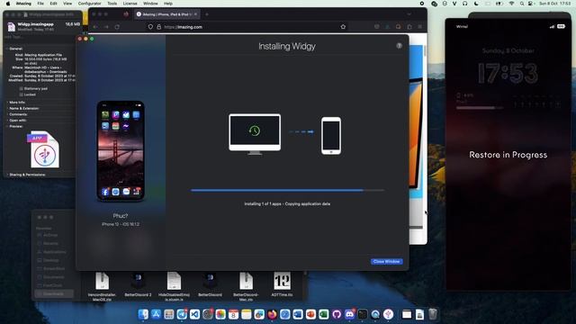
Task: Open the help question mark in Installing Widgy
Action: click(399, 46)
